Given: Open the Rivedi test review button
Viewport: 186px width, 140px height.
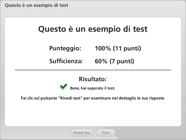Looking at the screenshot, I should click(x=82, y=133).
